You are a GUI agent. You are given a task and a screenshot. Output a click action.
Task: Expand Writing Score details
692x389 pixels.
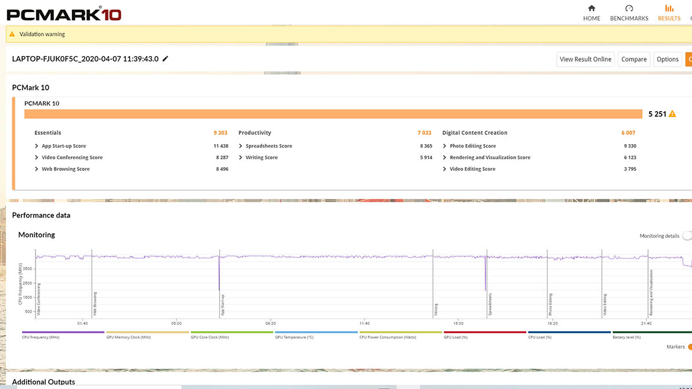coord(241,157)
